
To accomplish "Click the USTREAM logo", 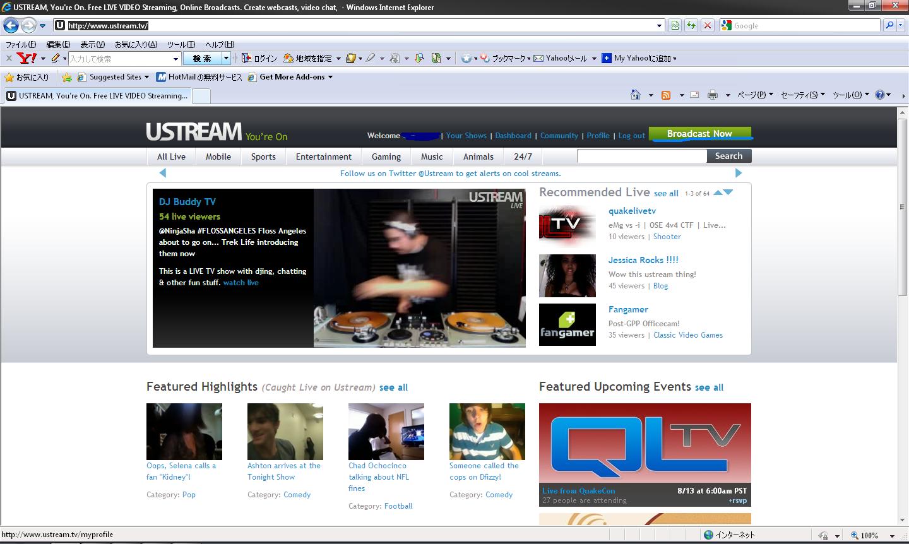I will pyautogui.click(x=194, y=131).
